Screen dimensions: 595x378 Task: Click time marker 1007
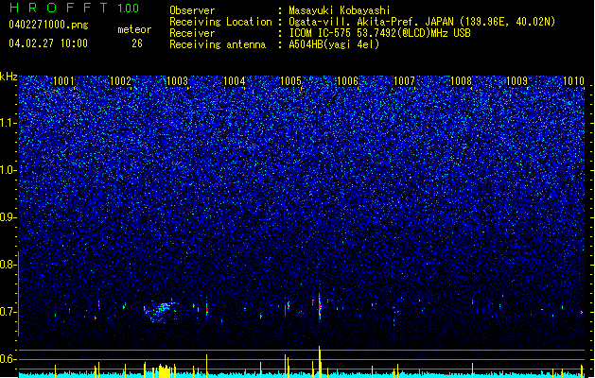404,81
